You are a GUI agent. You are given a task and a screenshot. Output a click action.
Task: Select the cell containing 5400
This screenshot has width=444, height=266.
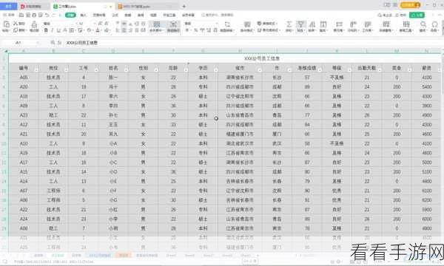coord(426,86)
